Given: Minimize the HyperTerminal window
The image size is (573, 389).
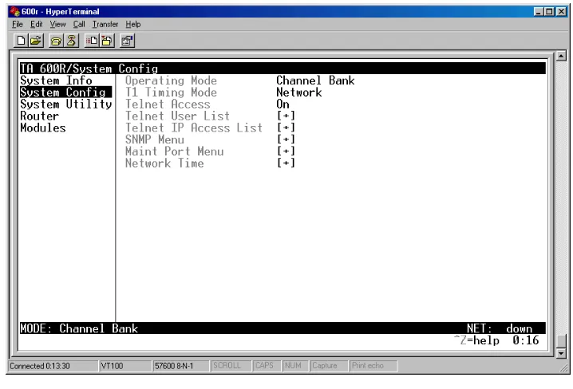Looking at the screenshot, I should (538, 12).
